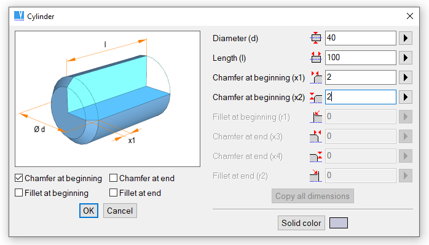Click the Fillet at beginning r1 icon
Viewport: 429px width, 245px height.
point(316,117)
